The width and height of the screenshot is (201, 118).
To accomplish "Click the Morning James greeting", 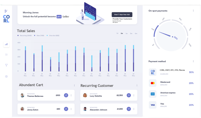I will (x=31, y=13).
